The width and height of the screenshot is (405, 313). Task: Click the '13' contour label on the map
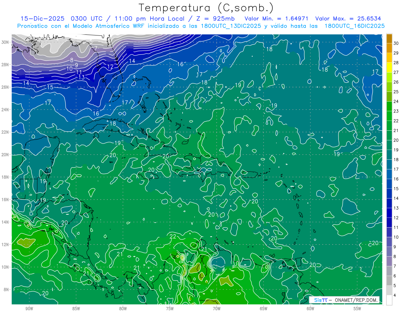pyautogui.click(x=81, y=77)
